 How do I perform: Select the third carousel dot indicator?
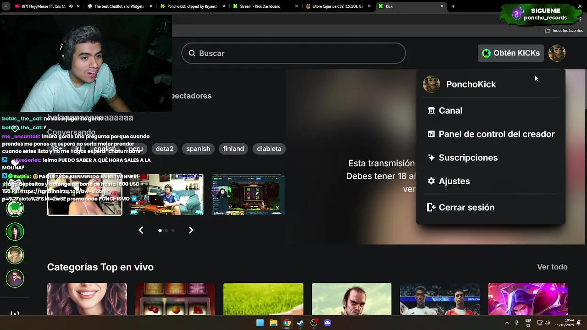pyautogui.click(x=173, y=231)
